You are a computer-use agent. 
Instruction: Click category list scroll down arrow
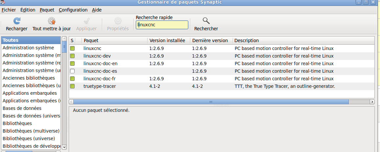[x=64, y=147]
